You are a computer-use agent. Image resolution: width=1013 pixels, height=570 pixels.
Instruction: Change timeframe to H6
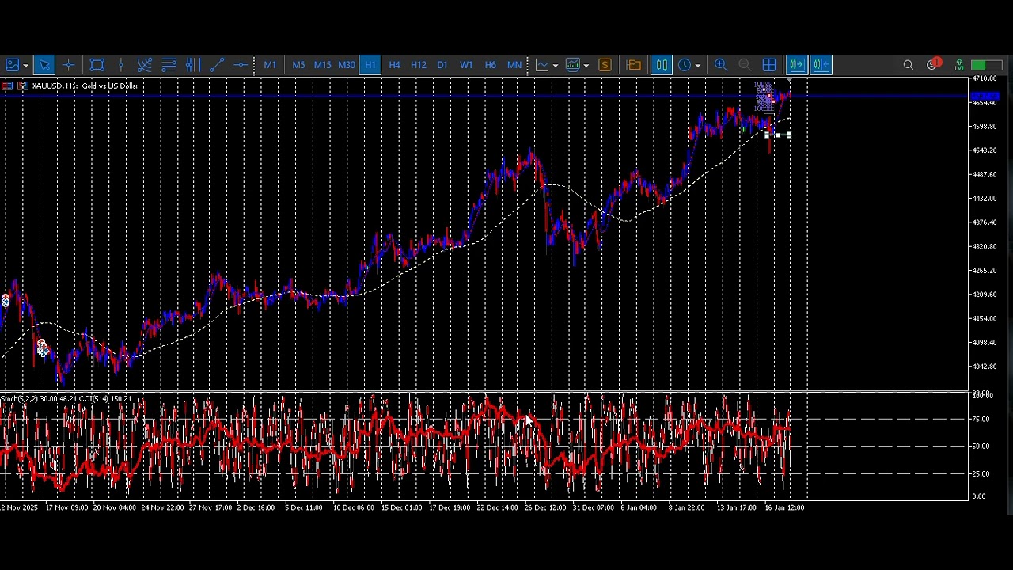[491, 65]
